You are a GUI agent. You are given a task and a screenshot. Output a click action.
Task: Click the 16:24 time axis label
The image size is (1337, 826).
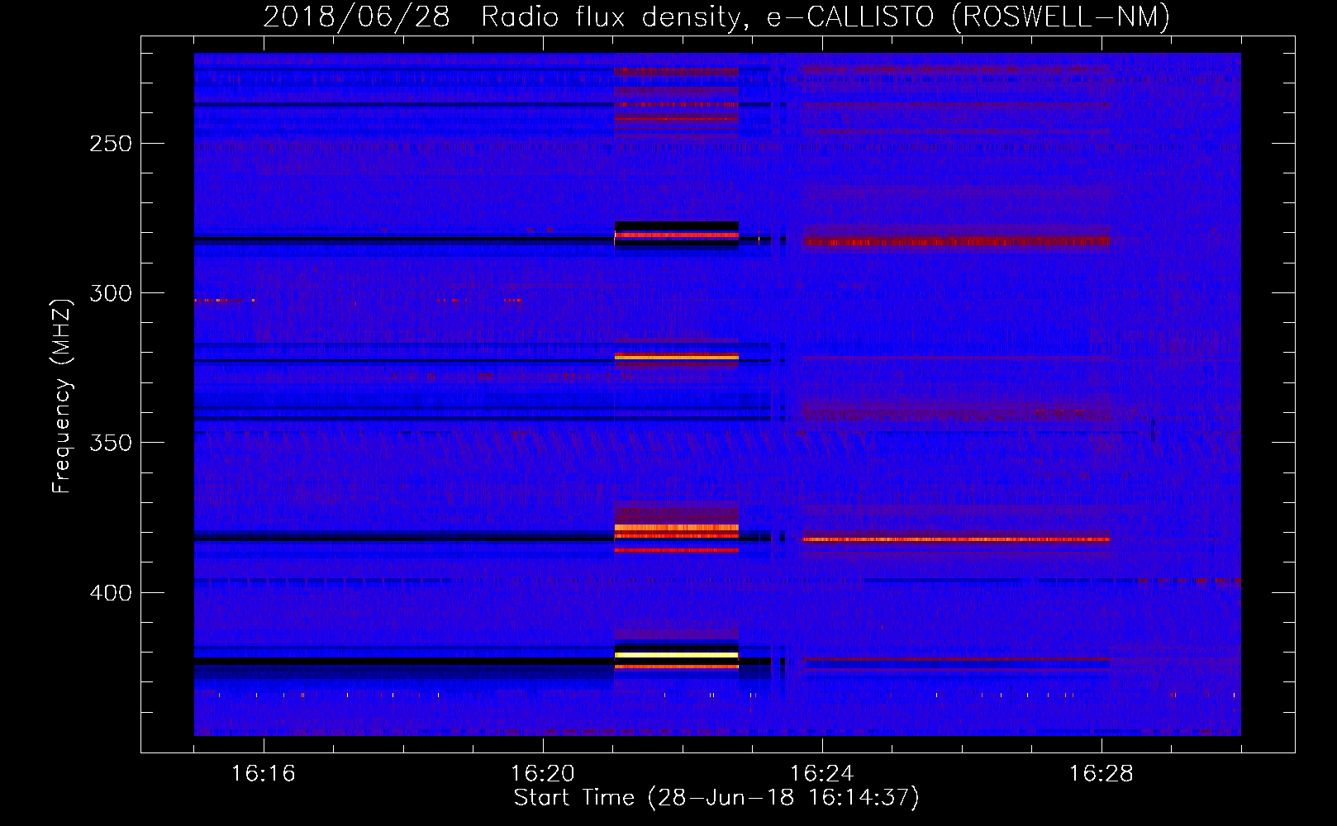click(x=822, y=774)
